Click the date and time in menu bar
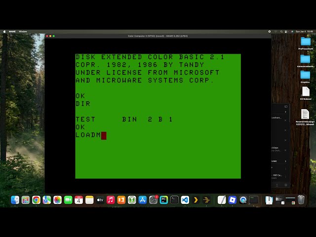Image resolution: width=316 pixels, height=237 pixels. coord(304,32)
